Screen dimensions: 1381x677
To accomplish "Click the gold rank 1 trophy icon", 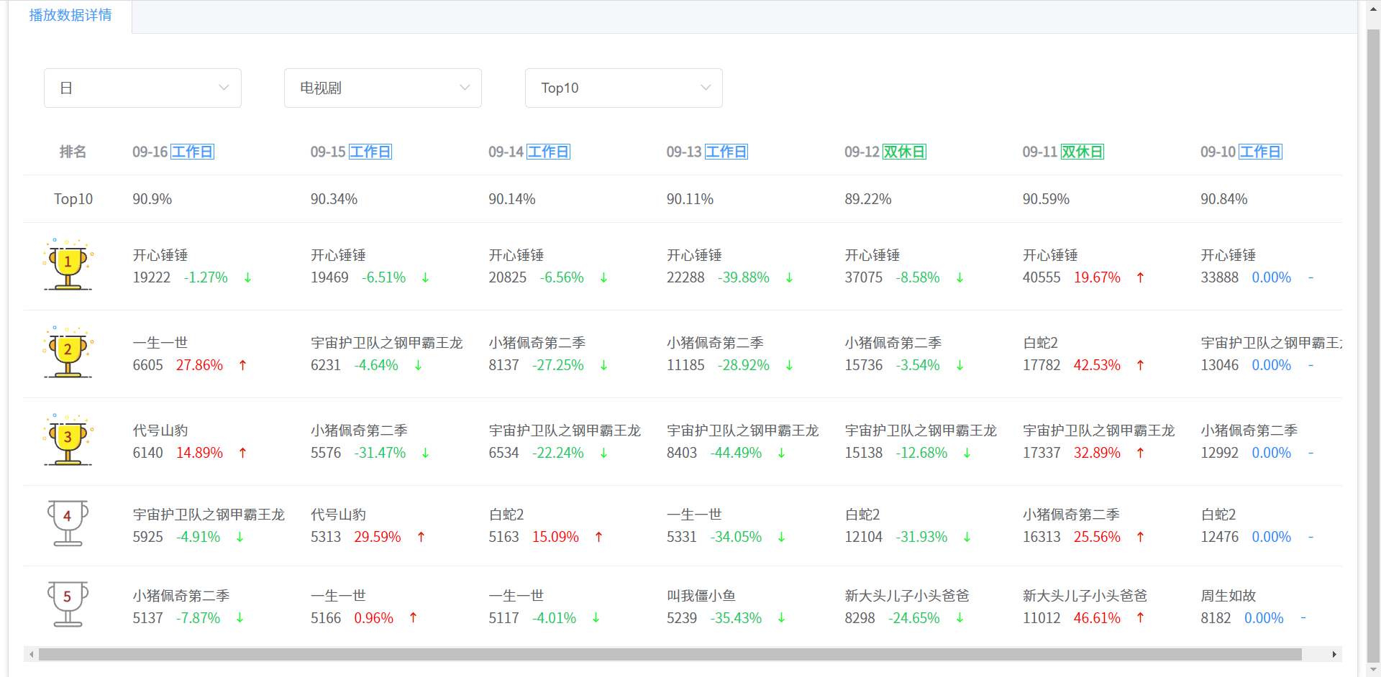I will click(68, 264).
